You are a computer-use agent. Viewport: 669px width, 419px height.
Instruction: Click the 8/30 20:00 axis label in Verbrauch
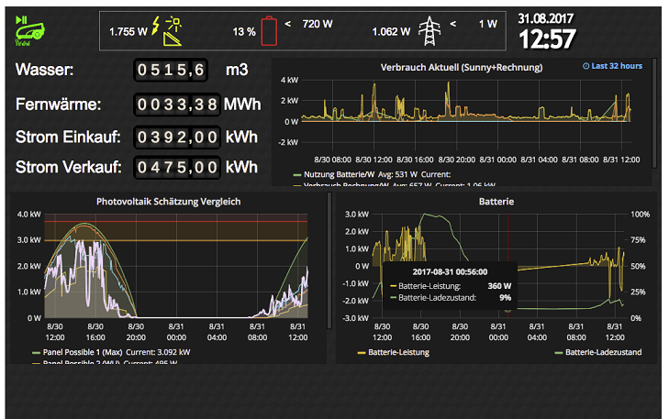coord(456,160)
